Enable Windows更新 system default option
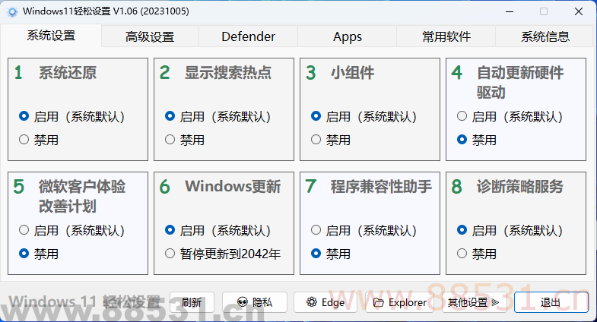 click(x=218, y=230)
